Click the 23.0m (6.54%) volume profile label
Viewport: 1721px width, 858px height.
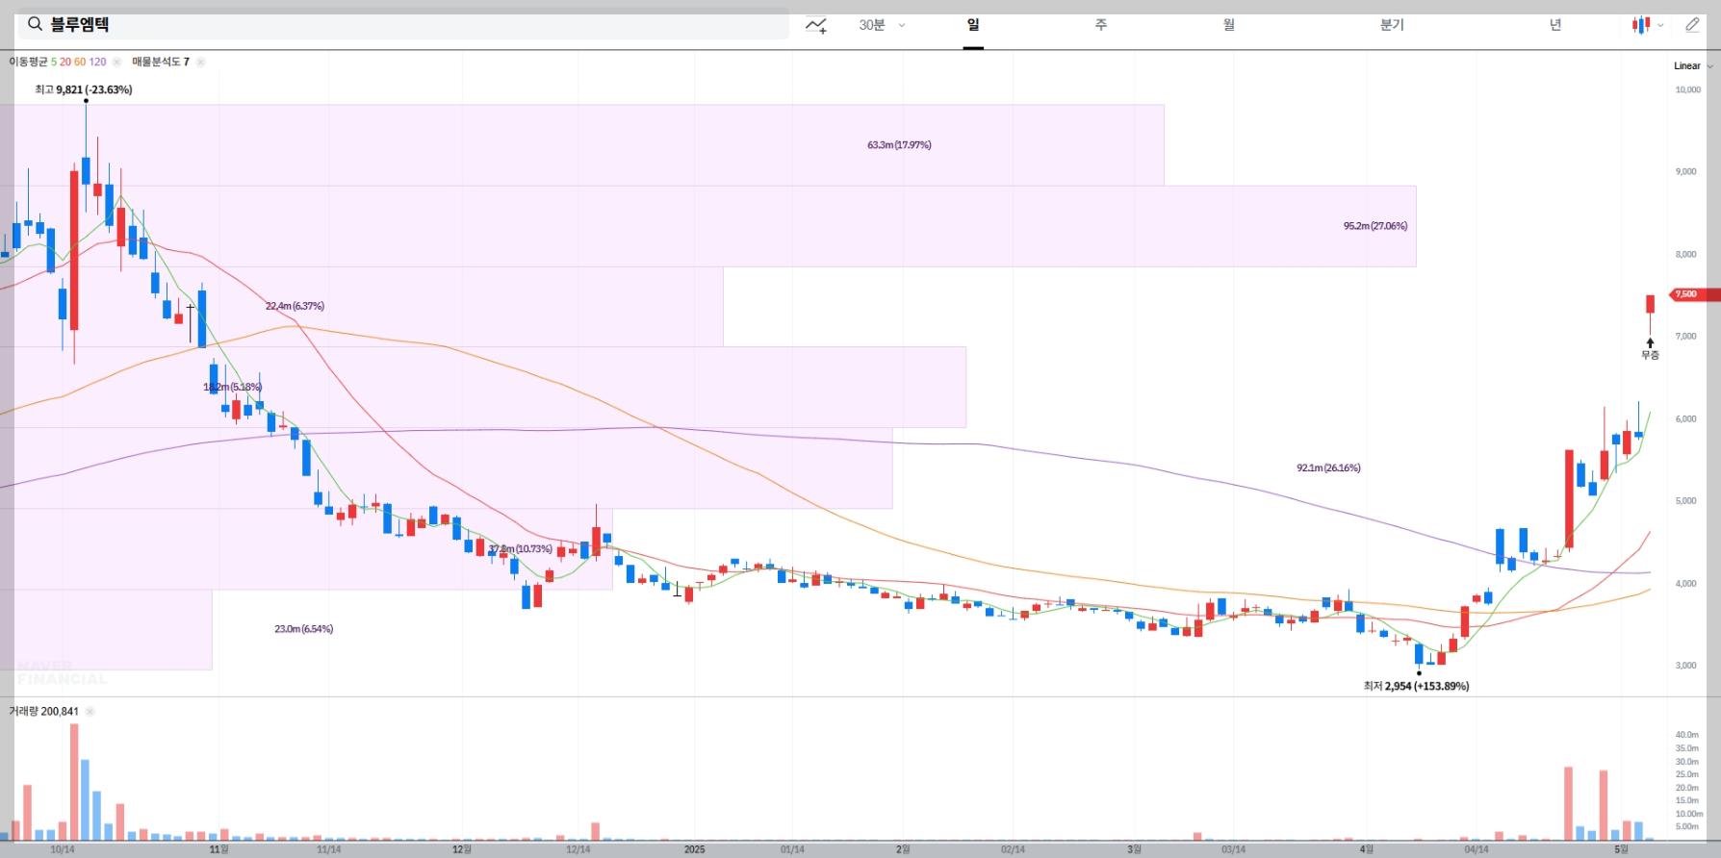click(303, 629)
